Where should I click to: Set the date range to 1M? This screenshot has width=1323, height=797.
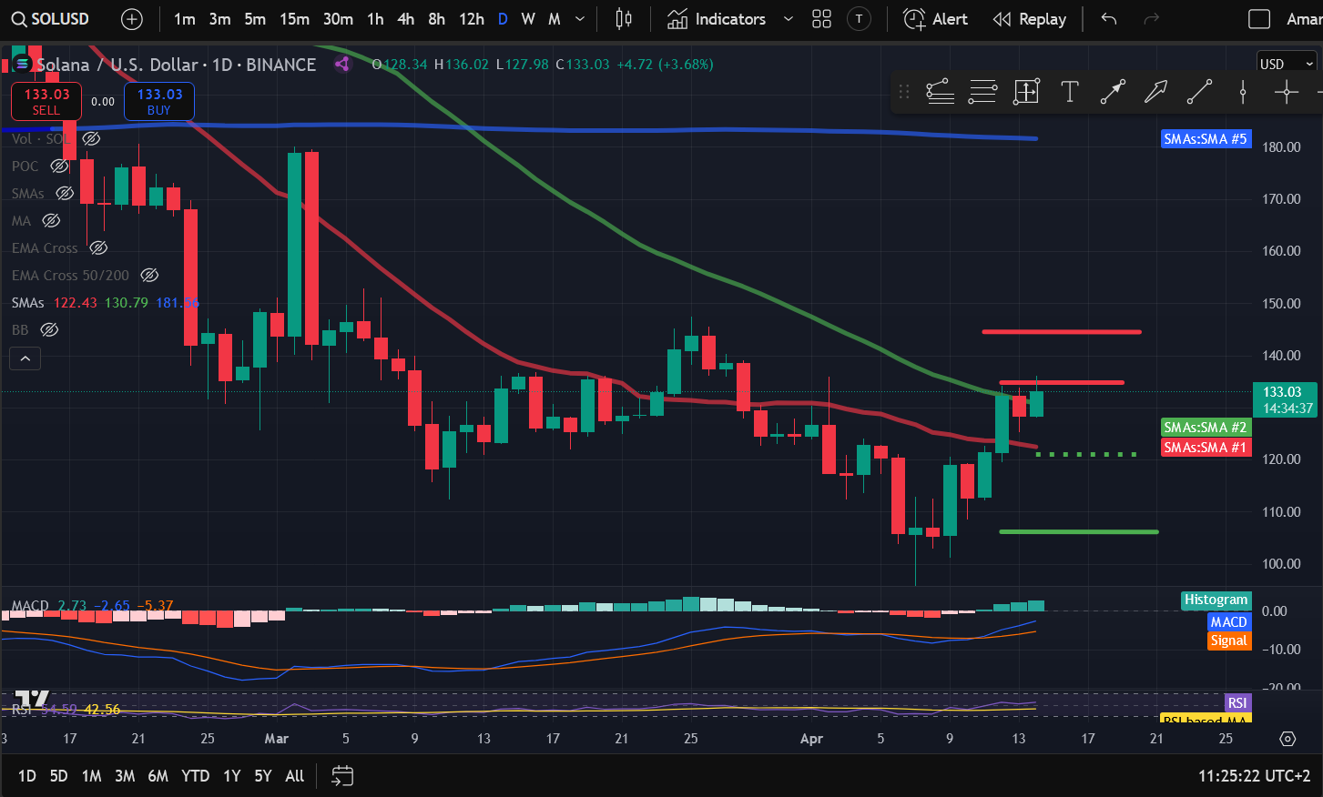click(x=91, y=776)
